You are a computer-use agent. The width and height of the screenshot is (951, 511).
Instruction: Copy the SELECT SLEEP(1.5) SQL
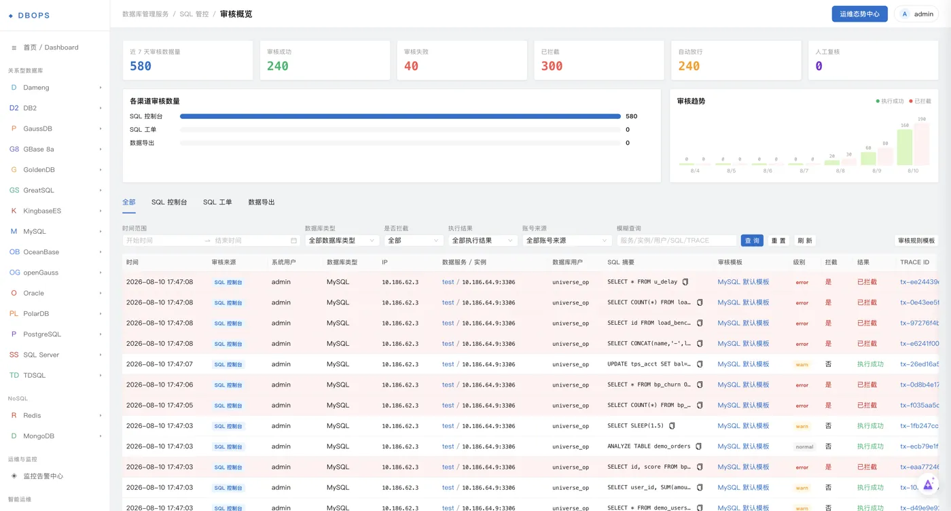click(672, 426)
